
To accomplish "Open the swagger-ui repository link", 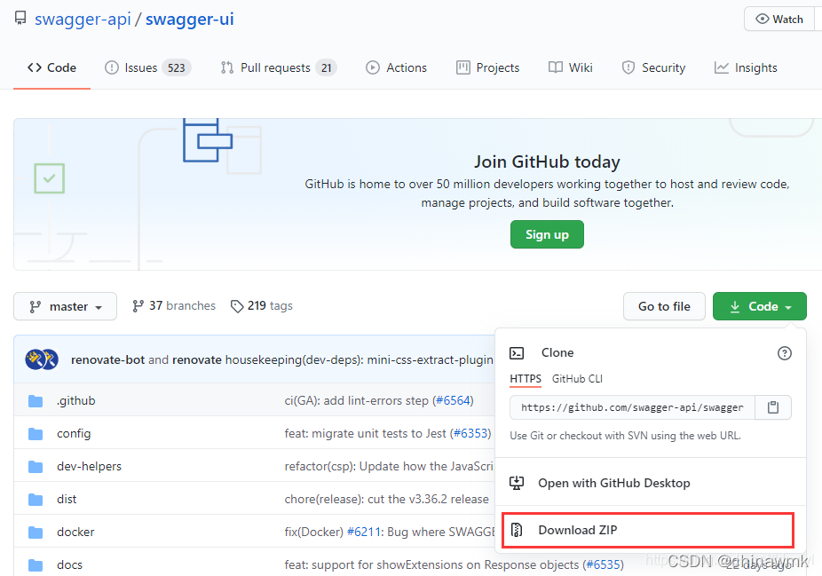I will [x=190, y=20].
